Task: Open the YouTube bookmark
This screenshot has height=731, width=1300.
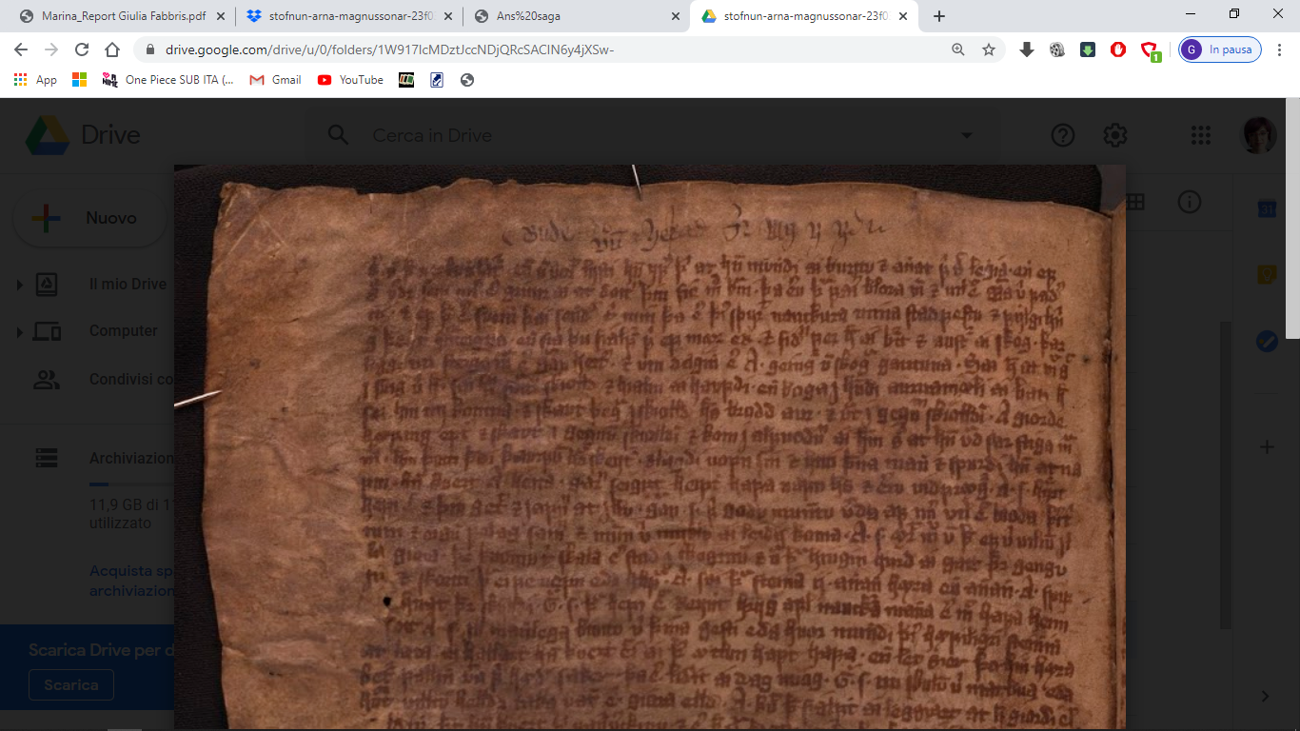Action: point(350,80)
